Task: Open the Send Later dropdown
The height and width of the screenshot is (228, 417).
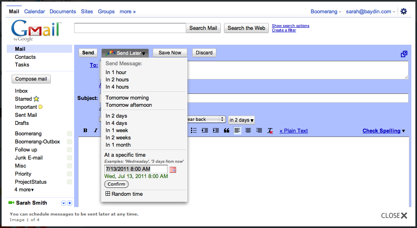Action: coord(125,53)
